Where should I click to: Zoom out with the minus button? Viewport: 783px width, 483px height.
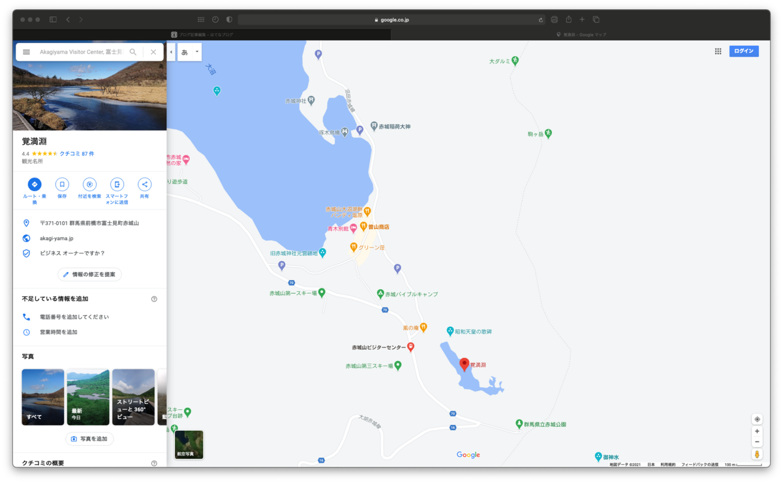(757, 442)
